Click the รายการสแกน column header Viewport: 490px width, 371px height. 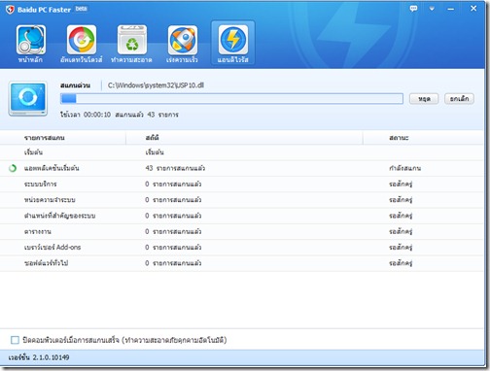tap(44, 138)
